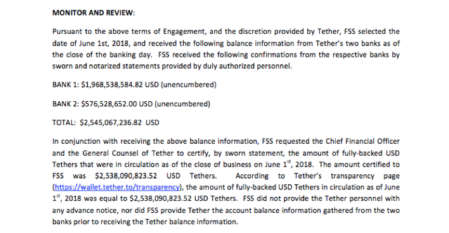Click "$2,538,090,823.52" on the line beginning "FSS was"
The width and height of the screenshot is (449, 233).
pyautogui.click(x=126, y=176)
